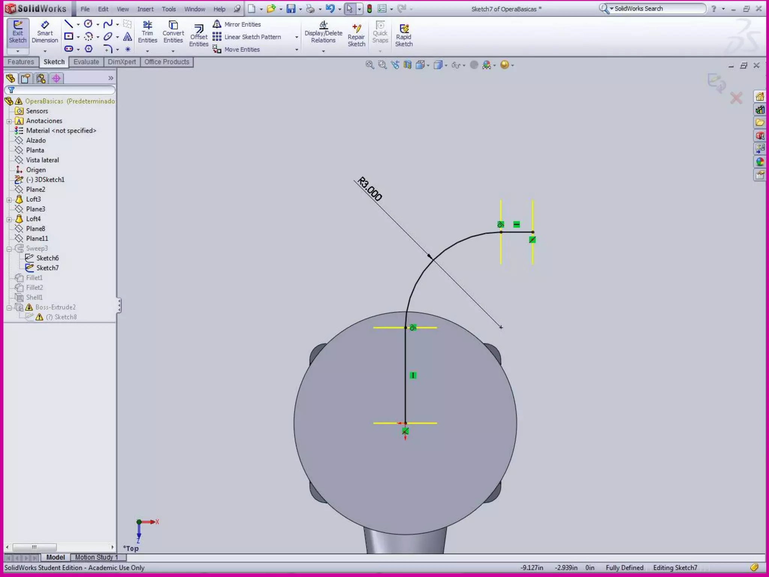Select Sketch7 in the feature tree
This screenshot has width=769, height=577.
(x=47, y=268)
